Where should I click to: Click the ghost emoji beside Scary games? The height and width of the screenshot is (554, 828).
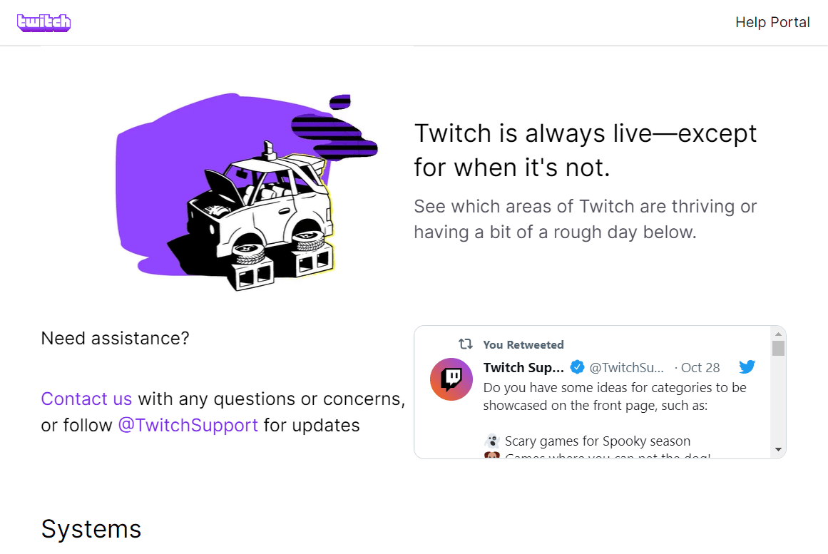(x=492, y=441)
